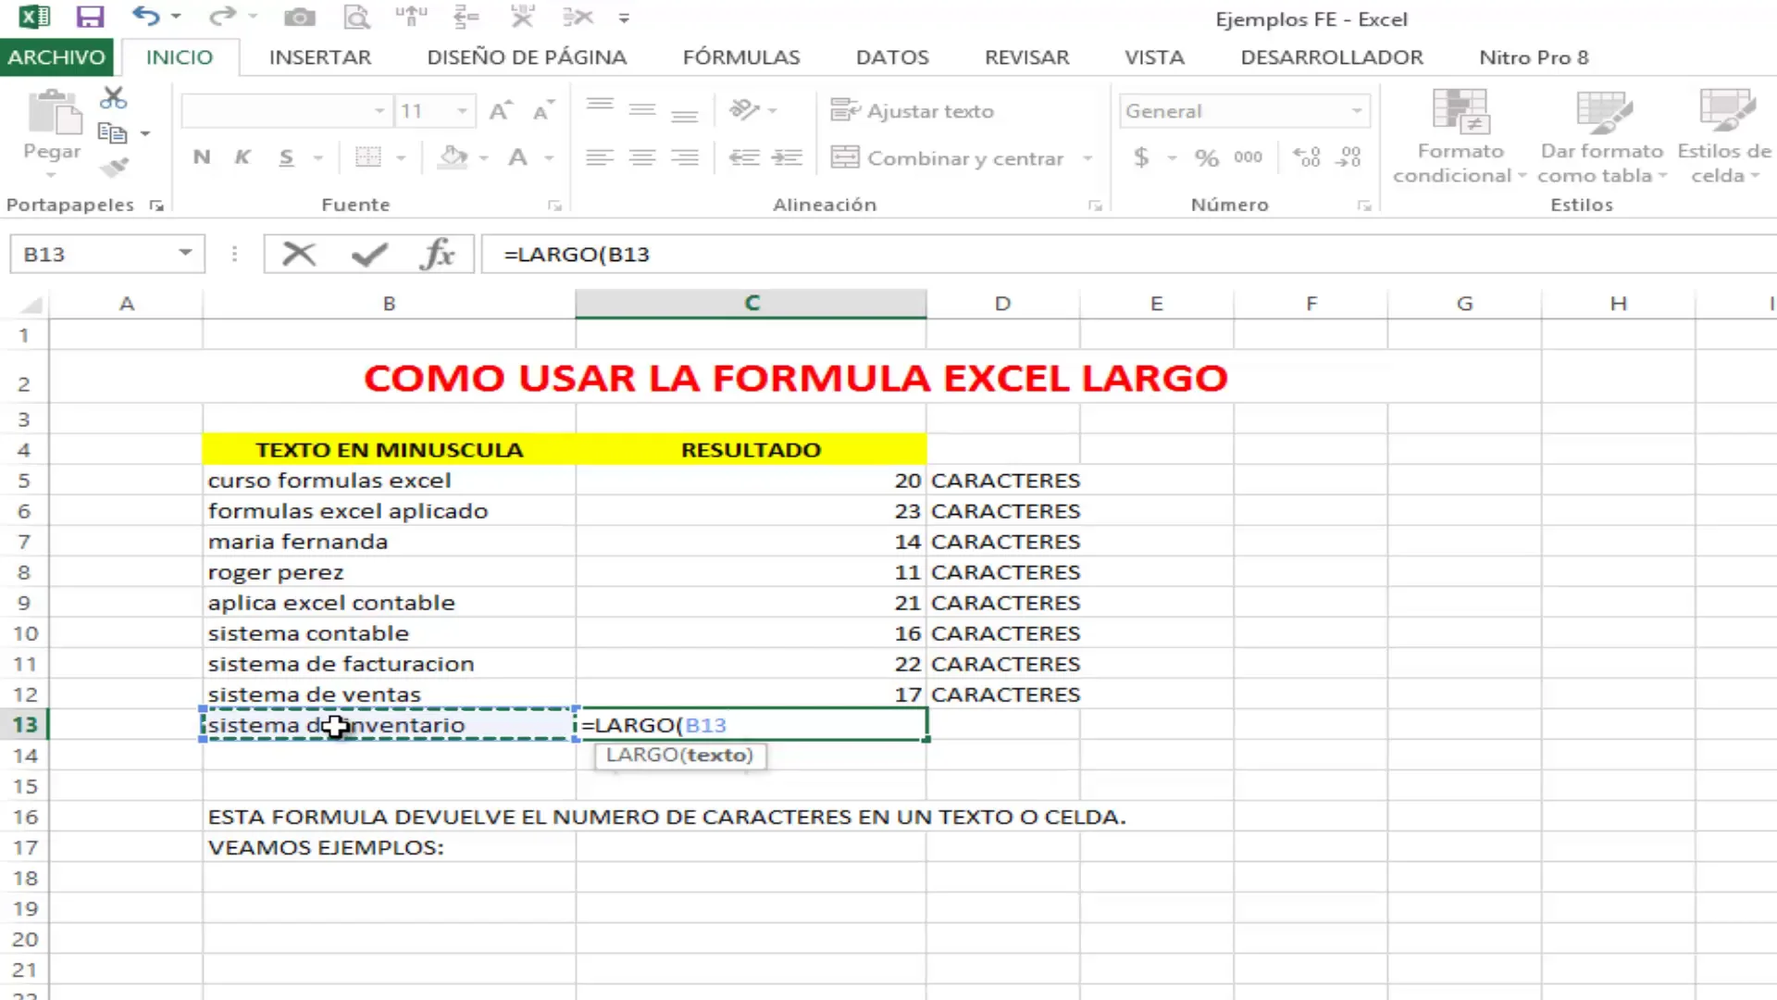Switch to DATOS tab
The image size is (1777, 1000).
click(892, 57)
